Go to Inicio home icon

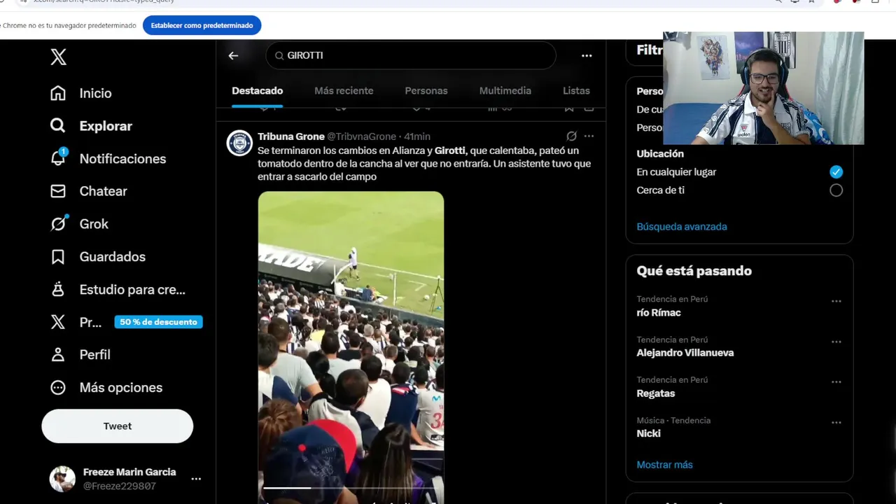click(x=58, y=93)
